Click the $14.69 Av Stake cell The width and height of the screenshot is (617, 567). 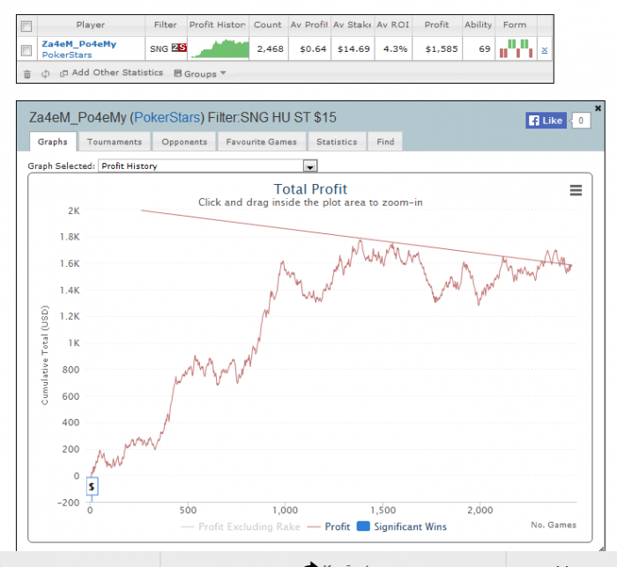(353, 49)
